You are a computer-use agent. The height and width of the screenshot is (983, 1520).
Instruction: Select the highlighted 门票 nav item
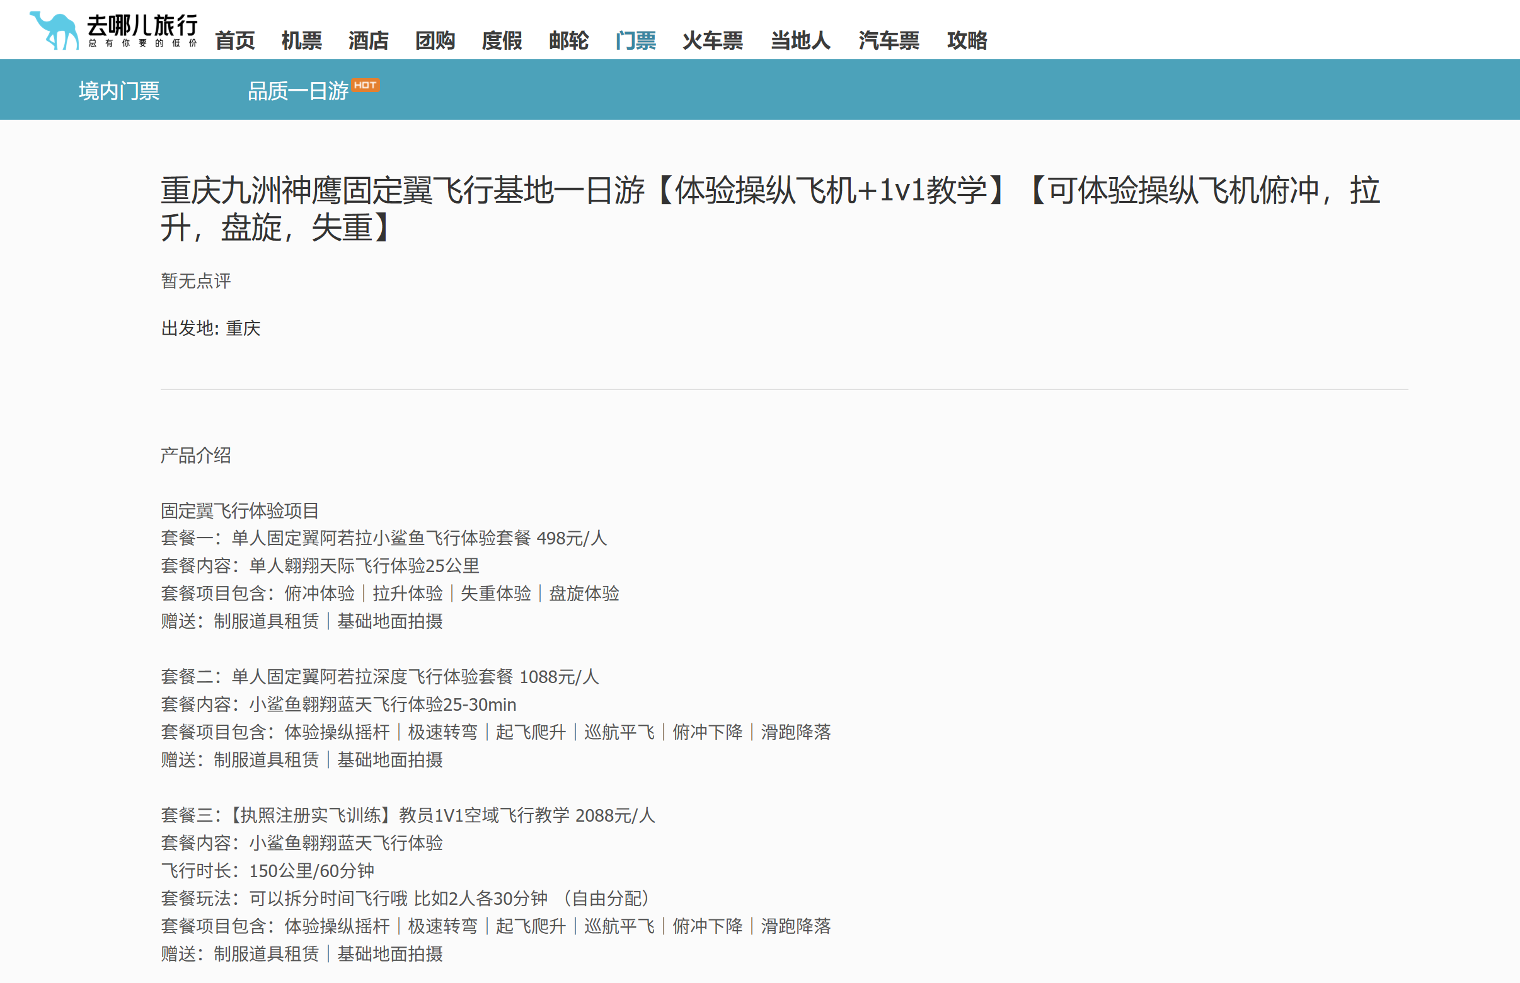pos(635,41)
